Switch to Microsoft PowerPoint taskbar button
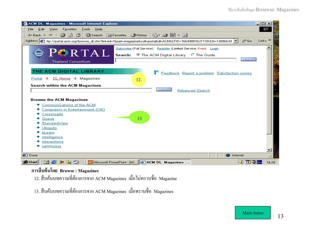Image resolution: width=310 pixels, height=232 pixels. (x=113, y=162)
